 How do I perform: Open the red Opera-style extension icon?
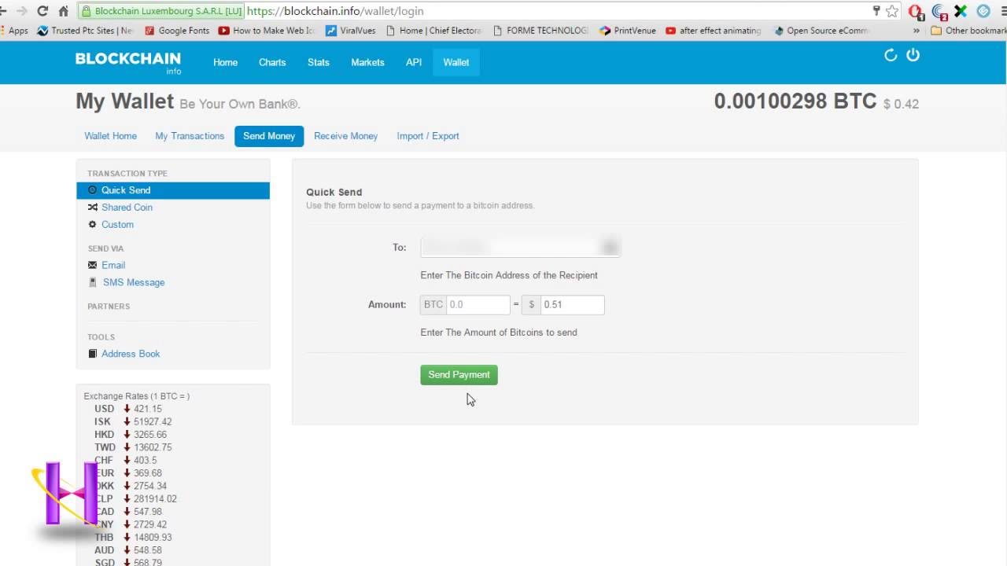[x=915, y=11]
